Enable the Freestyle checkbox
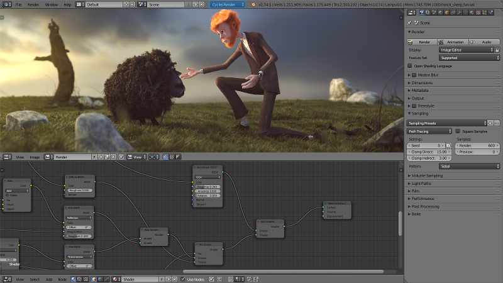503x283 pixels. (414, 106)
